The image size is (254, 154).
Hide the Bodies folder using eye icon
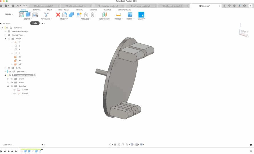[12, 82]
